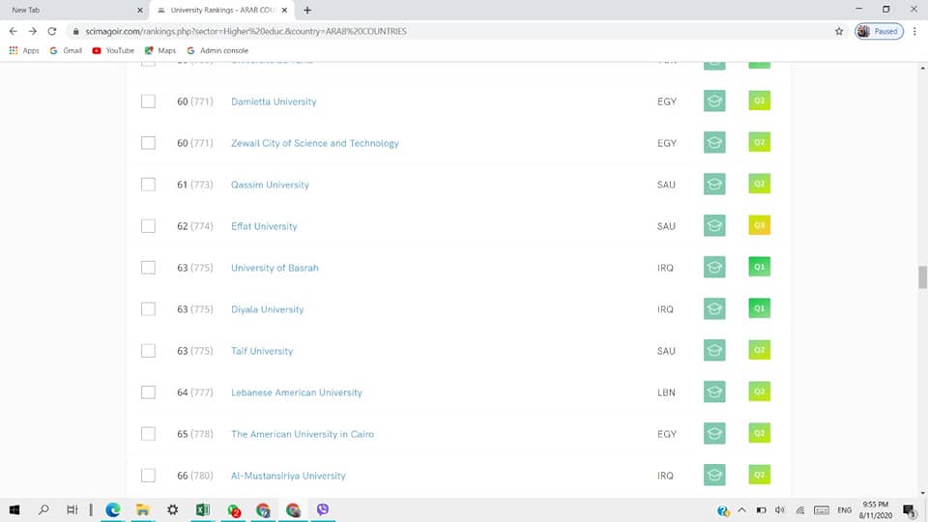Open a new browser tab with plus button
Viewport: 928px width, 522px height.
coord(307,10)
